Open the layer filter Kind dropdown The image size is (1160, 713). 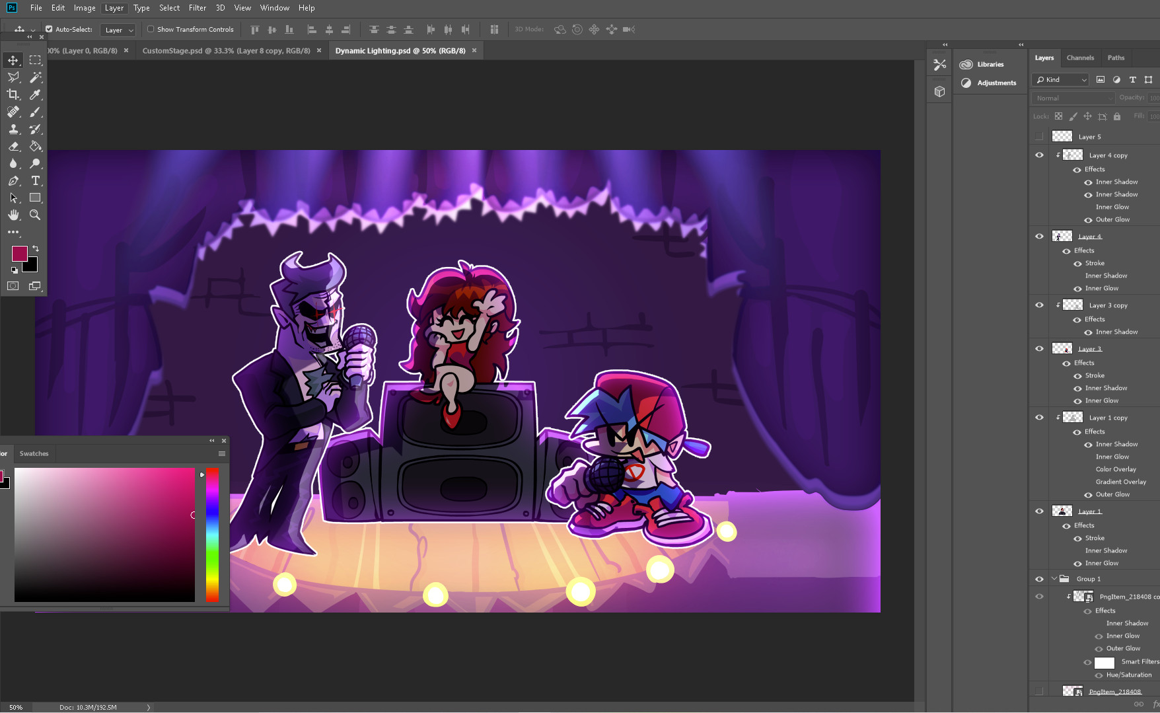[1060, 79]
